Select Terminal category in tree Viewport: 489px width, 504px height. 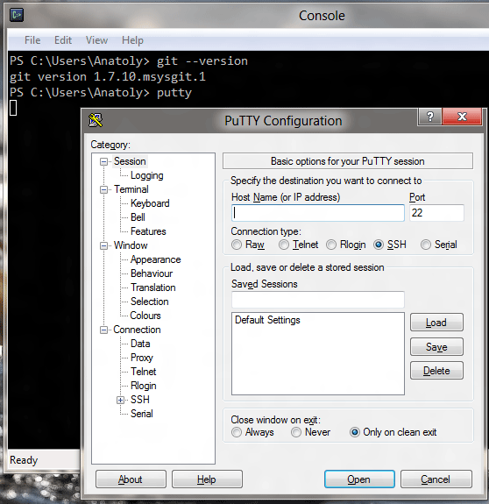(x=131, y=189)
